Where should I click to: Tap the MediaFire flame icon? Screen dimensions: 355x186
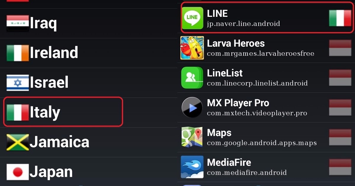click(x=192, y=167)
